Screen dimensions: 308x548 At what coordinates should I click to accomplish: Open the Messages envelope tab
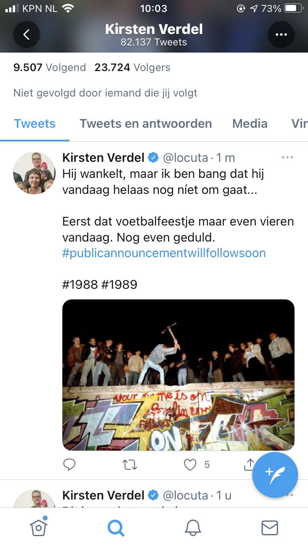tap(270, 528)
